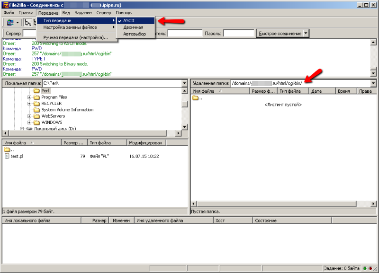Viewport: 379px width, 273px height.
Task: Click the Perl folder icon in tree
Action: tap(37, 90)
